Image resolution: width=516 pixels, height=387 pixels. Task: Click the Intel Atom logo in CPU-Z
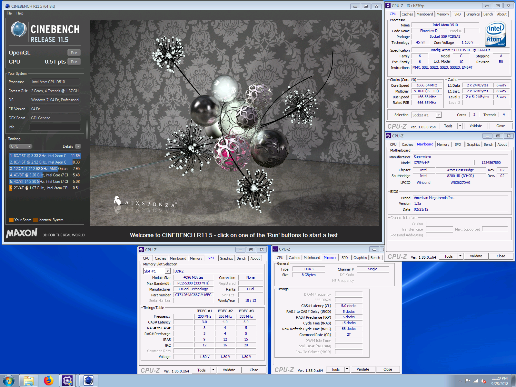coord(496,35)
